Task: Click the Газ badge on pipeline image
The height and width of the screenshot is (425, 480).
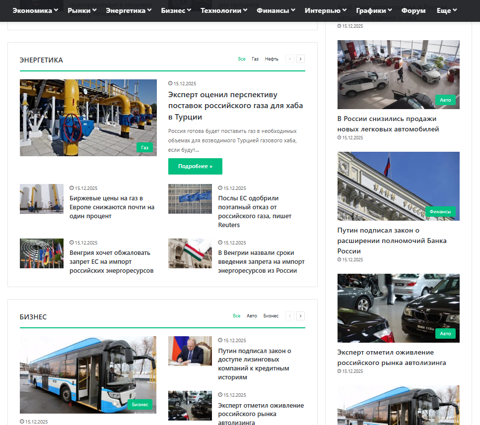Action: [144, 147]
